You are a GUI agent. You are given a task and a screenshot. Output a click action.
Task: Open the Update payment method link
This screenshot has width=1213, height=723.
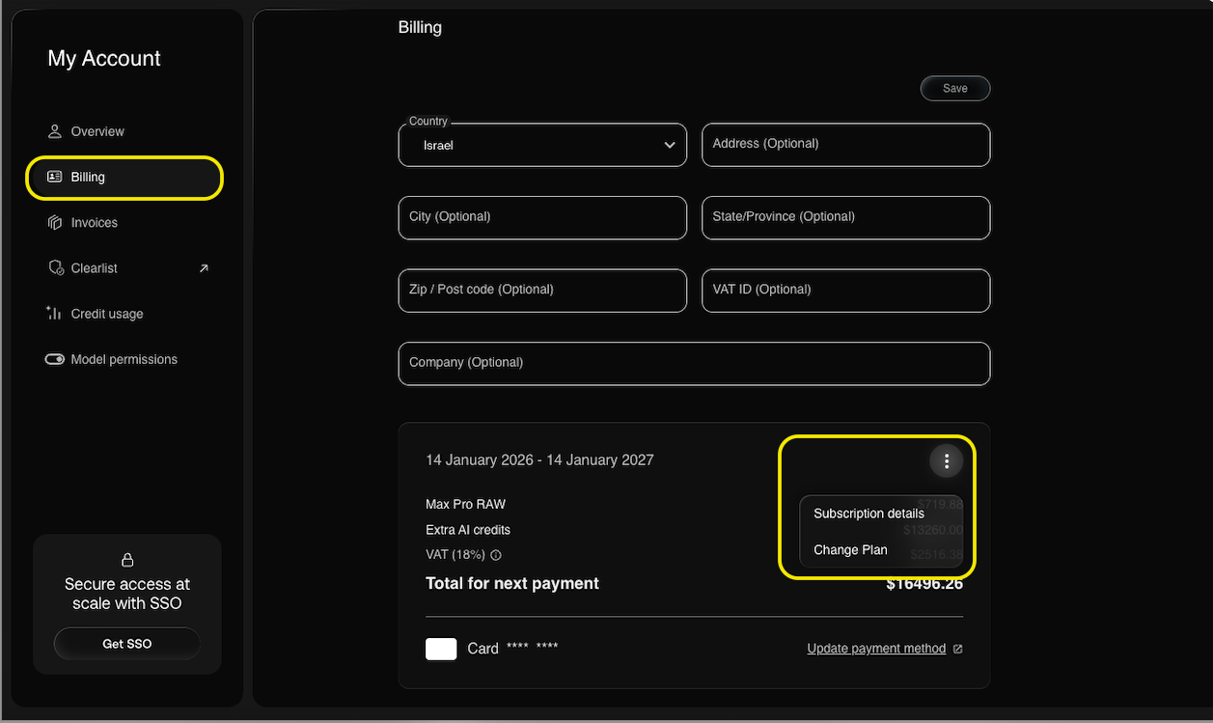tap(876, 649)
